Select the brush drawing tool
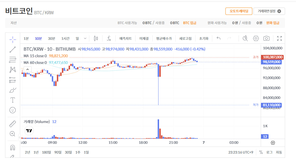 click(x=13, y=90)
